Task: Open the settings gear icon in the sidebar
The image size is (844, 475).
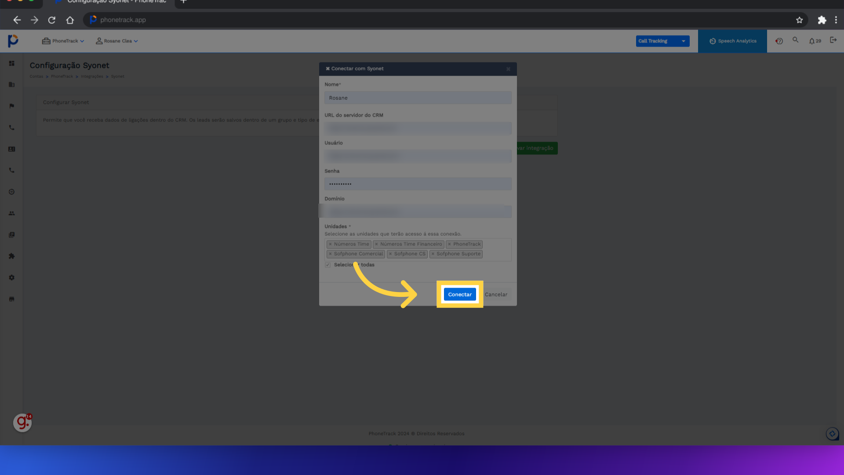Action: point(12,278)
